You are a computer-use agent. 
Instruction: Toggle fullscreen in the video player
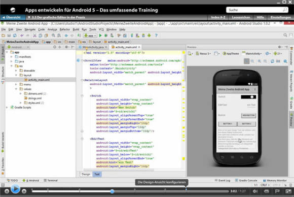tap(288, 191)
